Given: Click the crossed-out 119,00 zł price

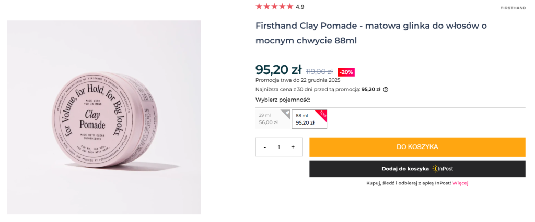Looking at the screenshot, I should 319,71.
